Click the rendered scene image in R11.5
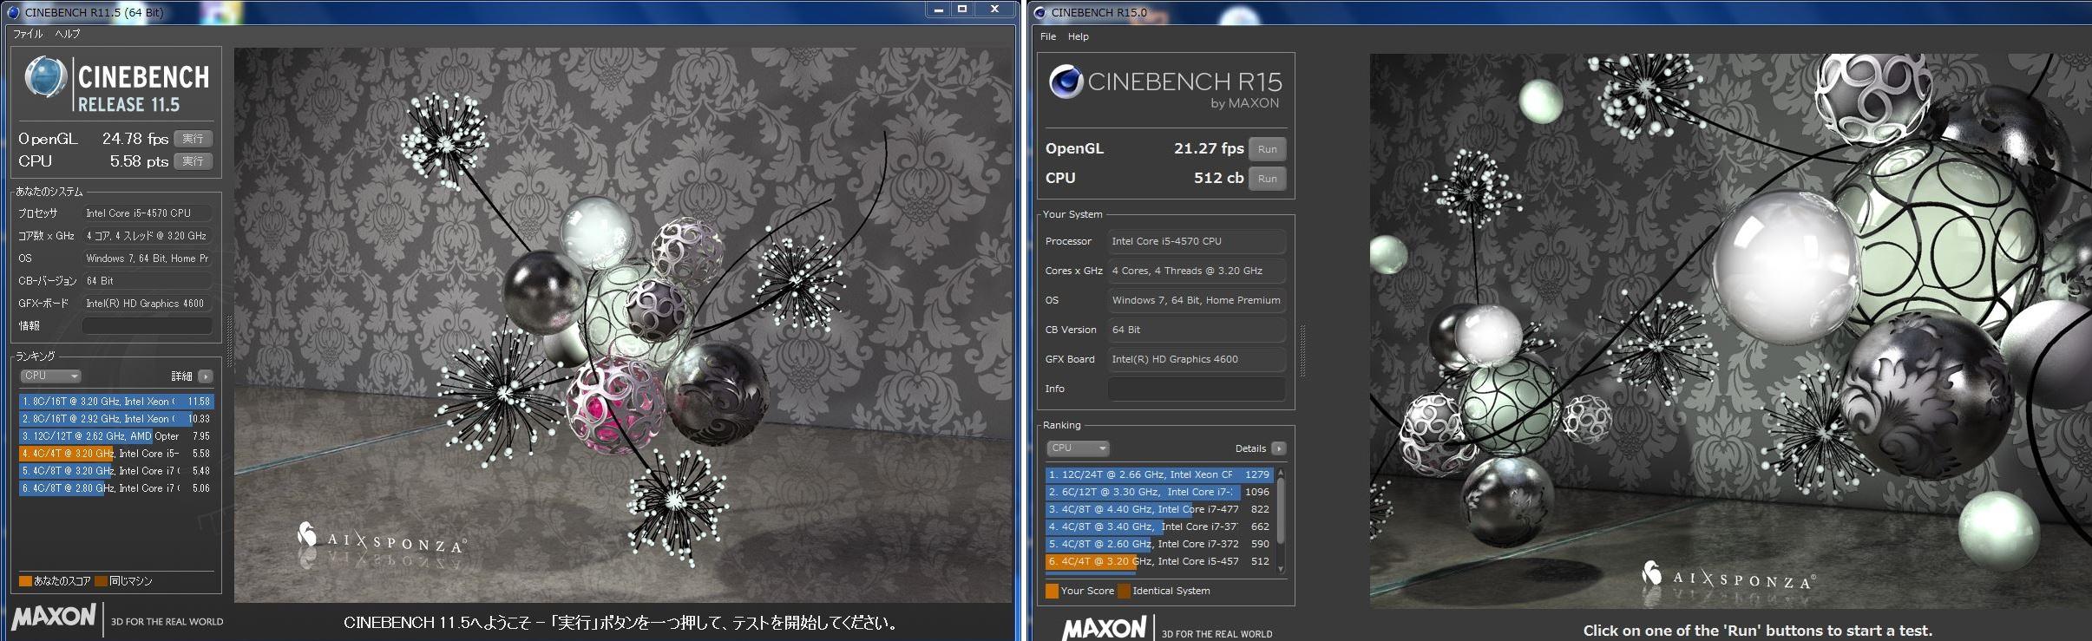The image size is (2092, 641). click(622, 325)
